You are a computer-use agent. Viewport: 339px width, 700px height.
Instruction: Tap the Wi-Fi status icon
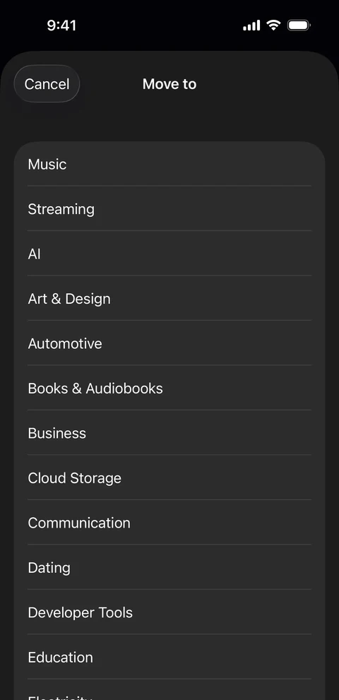coord(273,25)
